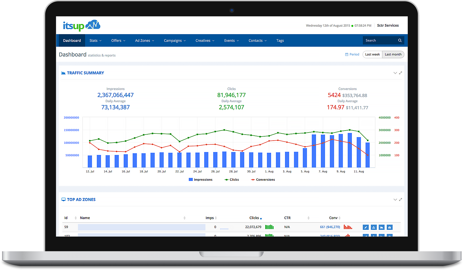463x270 pixels.
Task: Toggle Impressions series in chart legend
Action: pos(201,180)
